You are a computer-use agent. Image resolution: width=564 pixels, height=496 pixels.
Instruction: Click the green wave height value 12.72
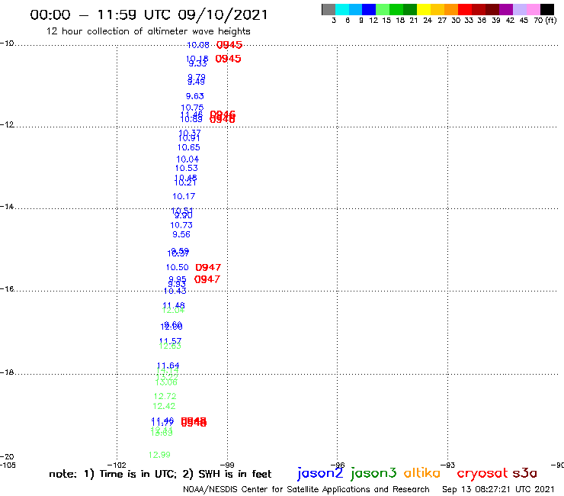(165, 396)
